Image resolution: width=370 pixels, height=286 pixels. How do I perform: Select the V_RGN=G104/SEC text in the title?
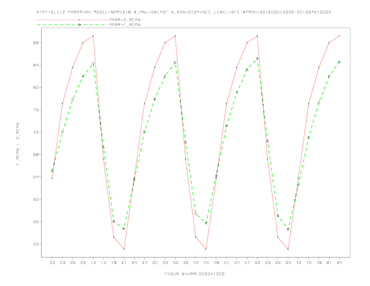(x=191, y=12)
